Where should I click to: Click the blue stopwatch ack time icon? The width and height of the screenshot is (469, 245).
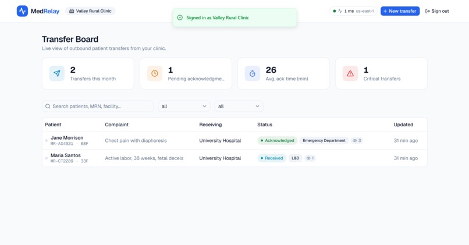pos(253,73)
